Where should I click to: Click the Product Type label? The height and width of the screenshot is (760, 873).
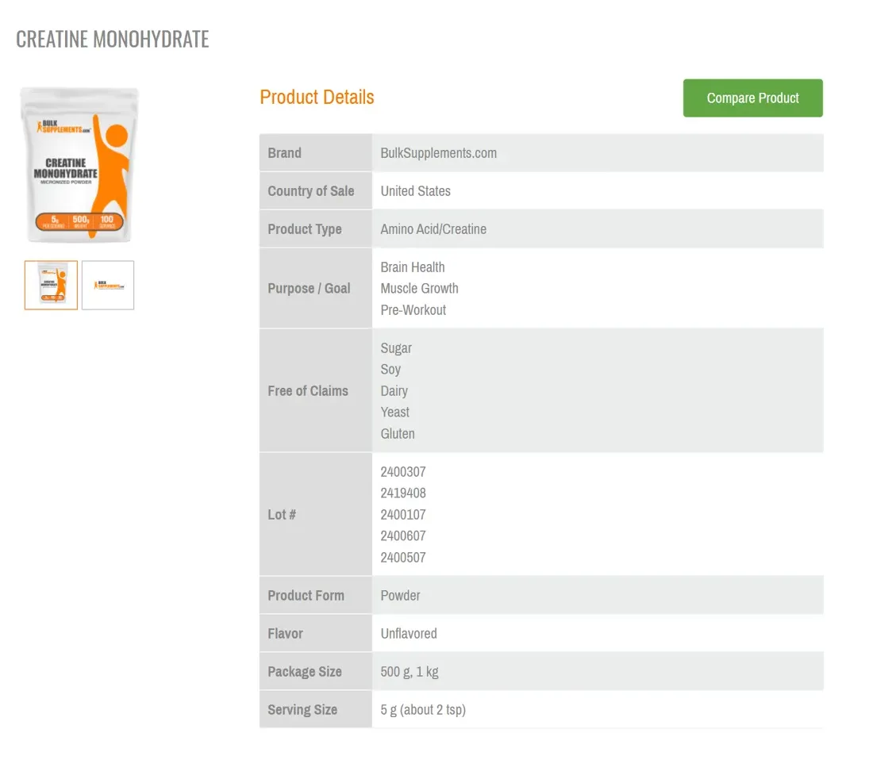tap(305, 229)
